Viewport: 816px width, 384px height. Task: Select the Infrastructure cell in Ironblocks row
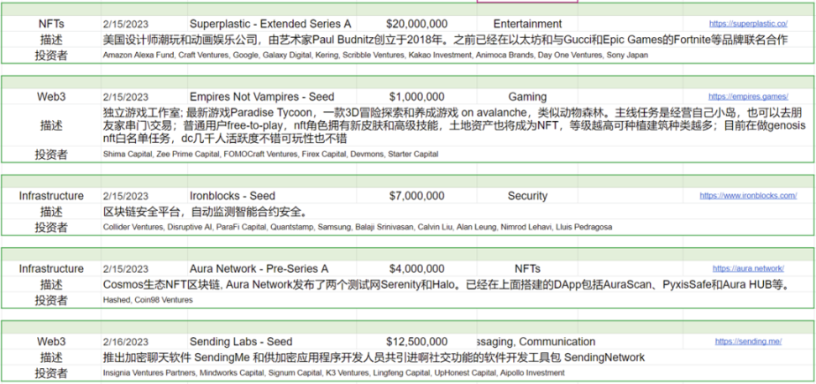[x=51, y=196]
